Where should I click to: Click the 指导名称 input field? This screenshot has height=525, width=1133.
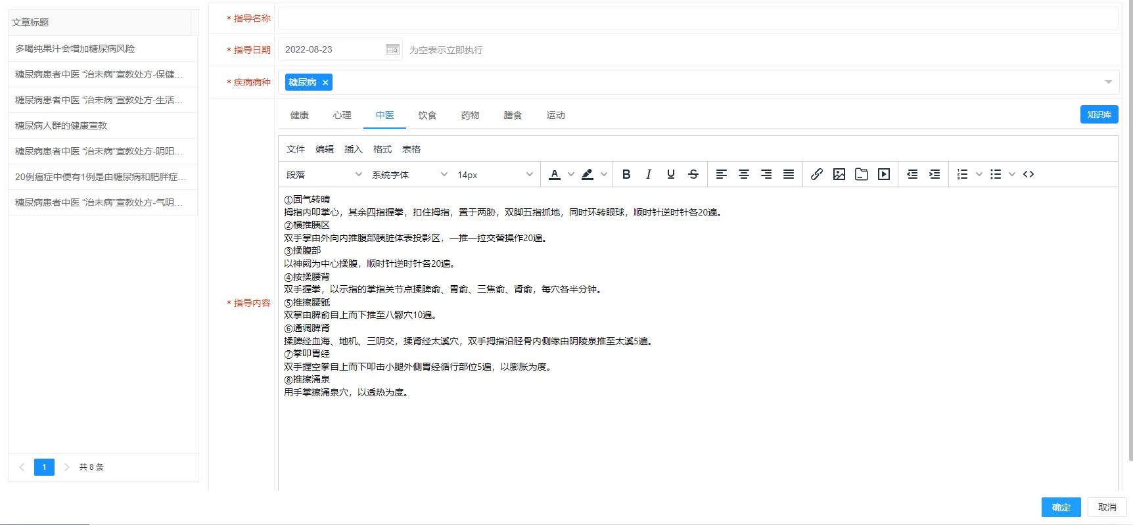coord(697,18)
